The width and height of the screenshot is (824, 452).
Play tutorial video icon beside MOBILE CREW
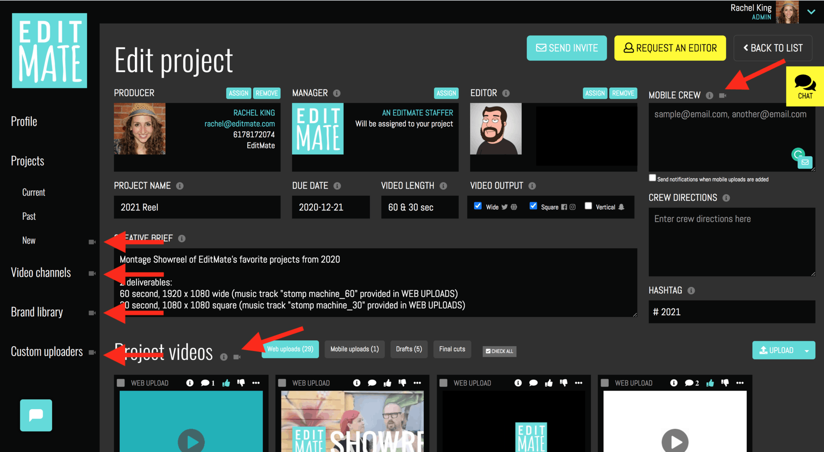point(722,95)
